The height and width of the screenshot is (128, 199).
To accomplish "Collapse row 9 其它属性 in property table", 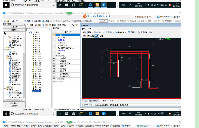I will [57, 55].
